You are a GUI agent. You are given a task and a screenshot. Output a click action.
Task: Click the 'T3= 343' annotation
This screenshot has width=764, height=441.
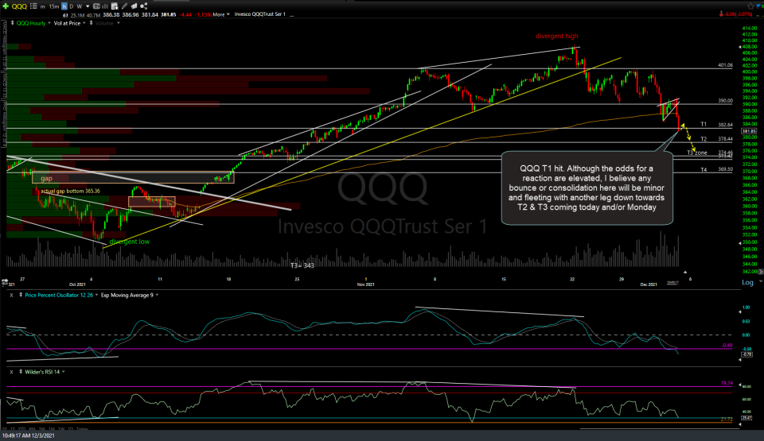point(302,265)
